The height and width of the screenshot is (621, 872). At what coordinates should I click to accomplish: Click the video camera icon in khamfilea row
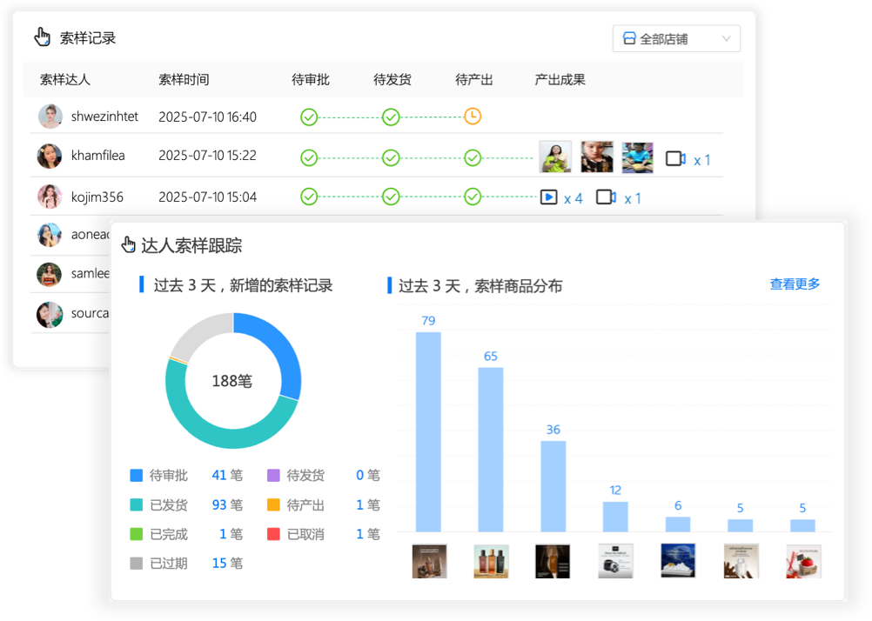click(675, 159)
